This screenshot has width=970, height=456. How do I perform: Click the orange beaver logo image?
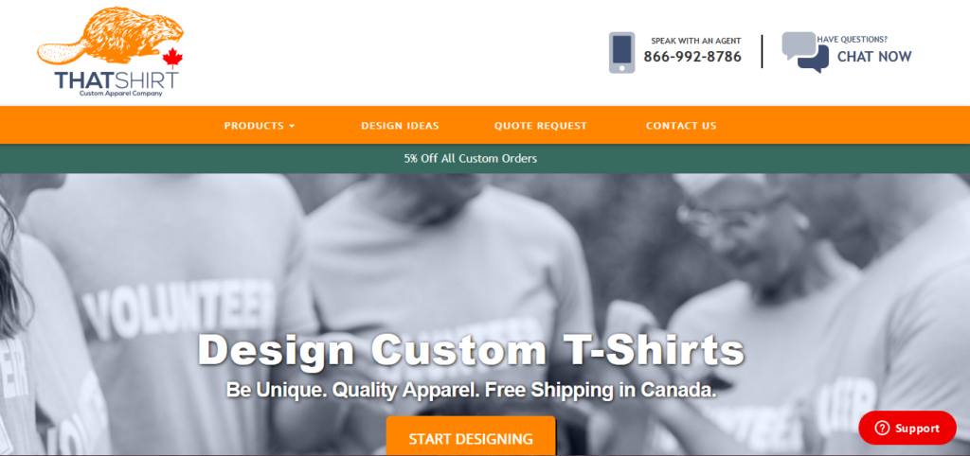click(x=110, y=35)
